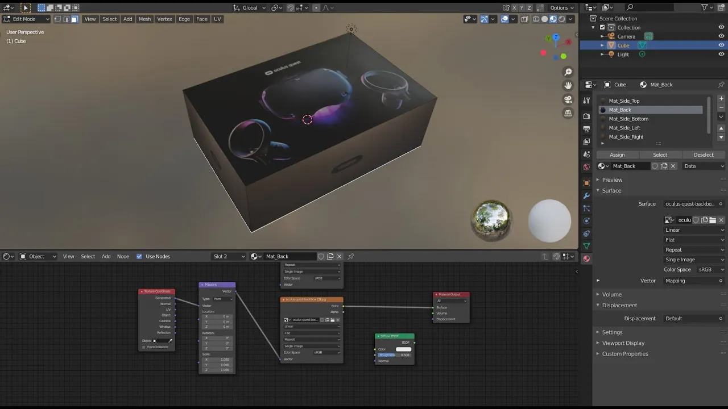Toggle Use Nodes checkbox
Image resolution: width=728 pixels, height=409 pixels.
tap(139, 256)
